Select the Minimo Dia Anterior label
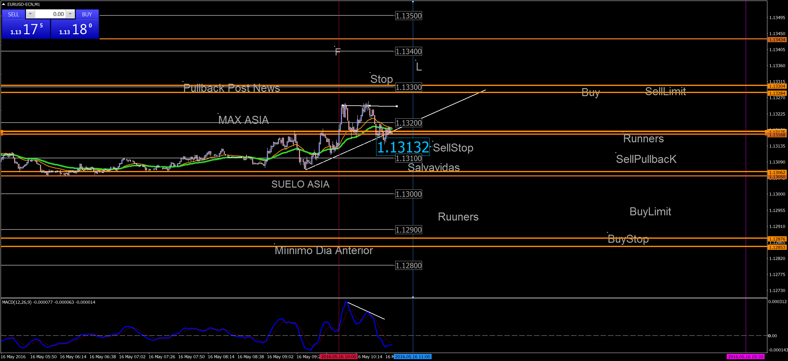The height and width of the screenshot is (361, 788). click(x=324, y=250)
